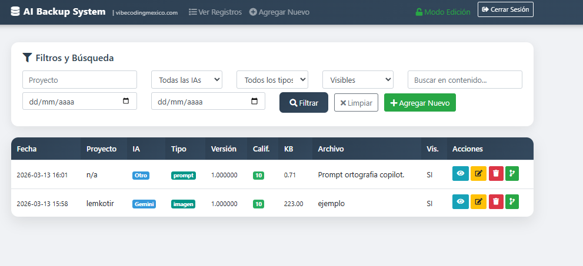
Task: Edit the ejemplo record
Action: click(x=478, y=202)
